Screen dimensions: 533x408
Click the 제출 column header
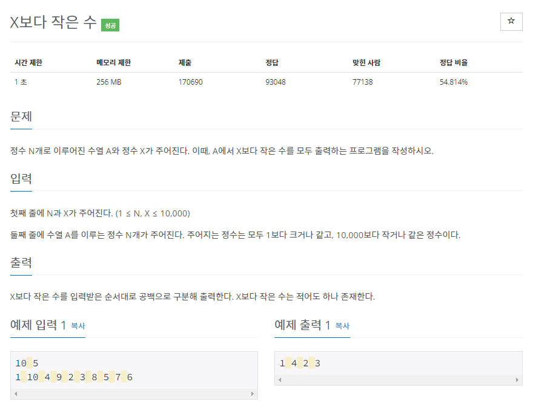185,62
